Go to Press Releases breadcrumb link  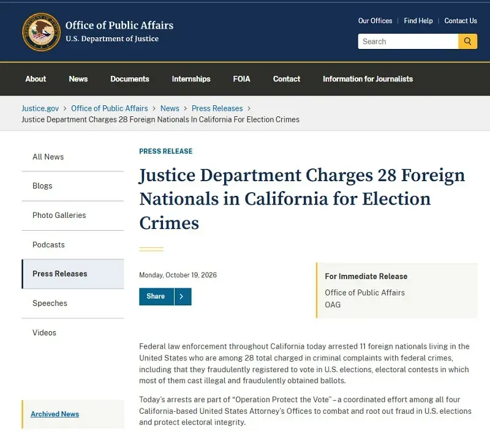(217, 108)
